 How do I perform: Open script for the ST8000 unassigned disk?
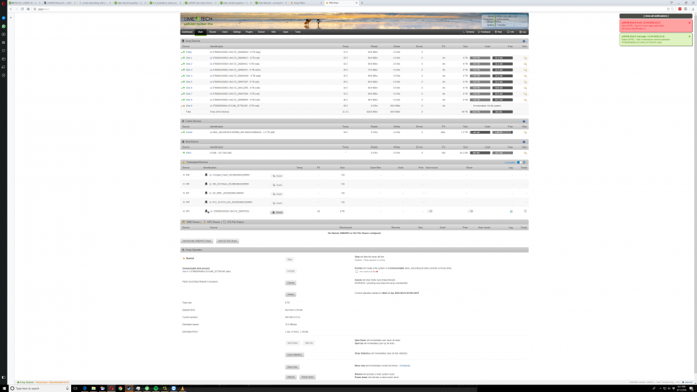(525, 211)
